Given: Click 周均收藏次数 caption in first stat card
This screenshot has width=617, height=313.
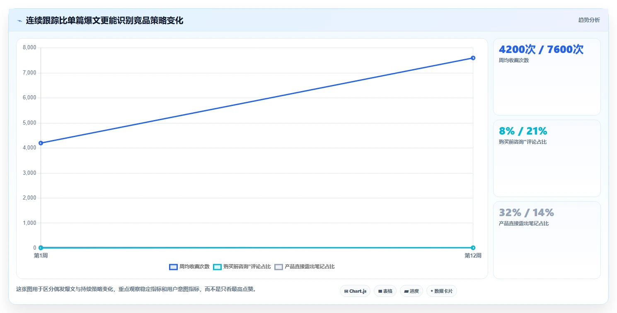Looking at the screenshot, I should tap(514, 60).
